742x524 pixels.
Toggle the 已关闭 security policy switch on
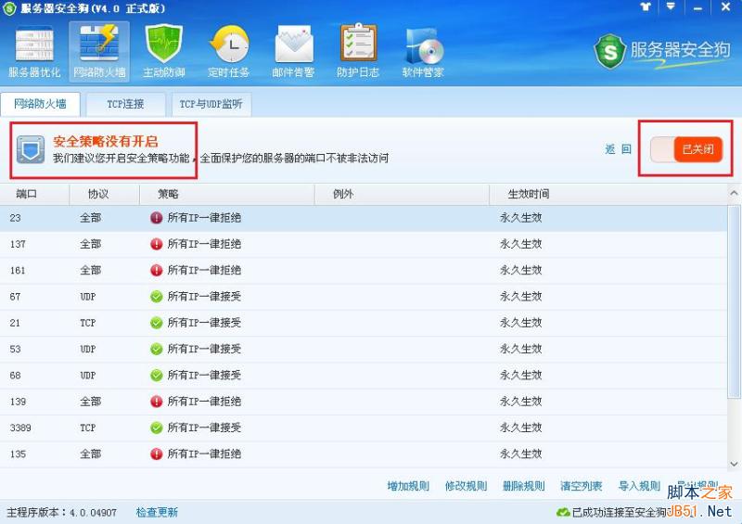[686, 149]
